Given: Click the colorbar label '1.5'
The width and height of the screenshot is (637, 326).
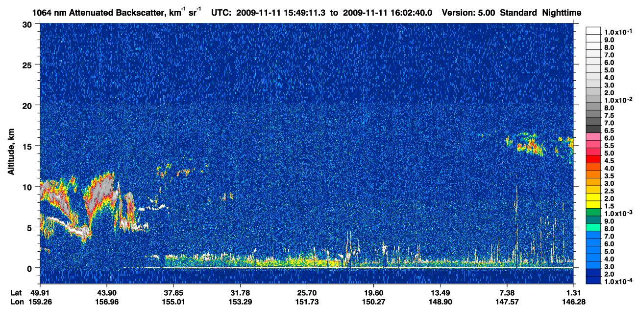Looking at the screenshot, I should tap(610, 206).
